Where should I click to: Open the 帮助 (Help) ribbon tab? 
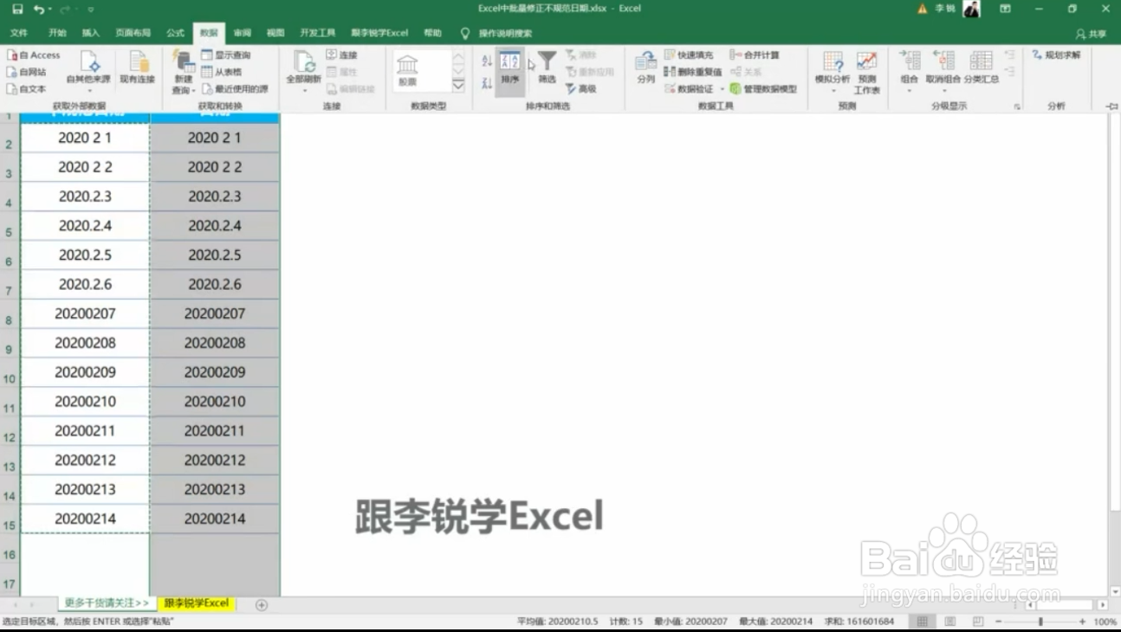(x=432, y=33)
